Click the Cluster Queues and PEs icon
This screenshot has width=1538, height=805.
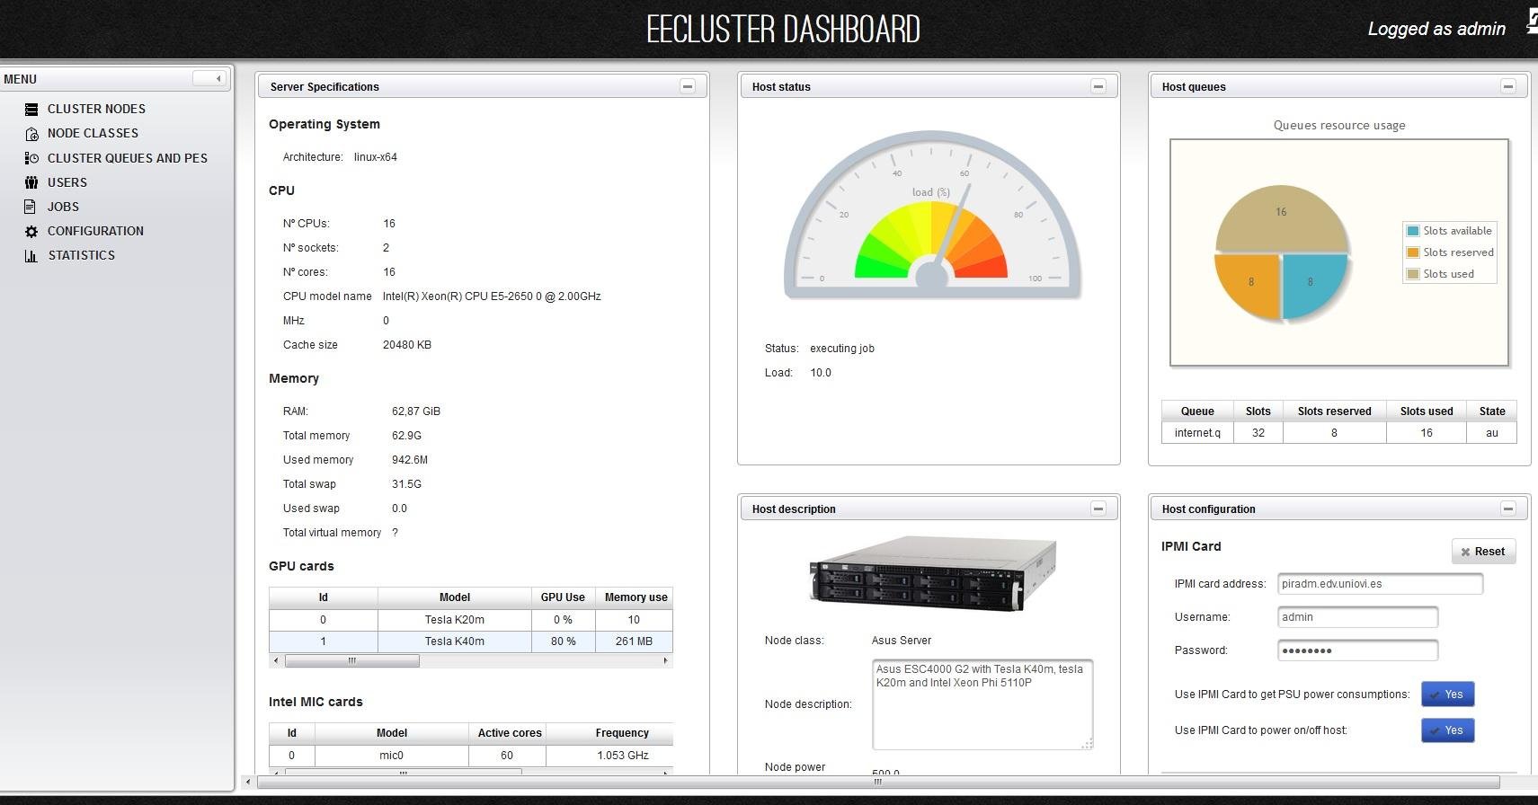coord(31,158)
